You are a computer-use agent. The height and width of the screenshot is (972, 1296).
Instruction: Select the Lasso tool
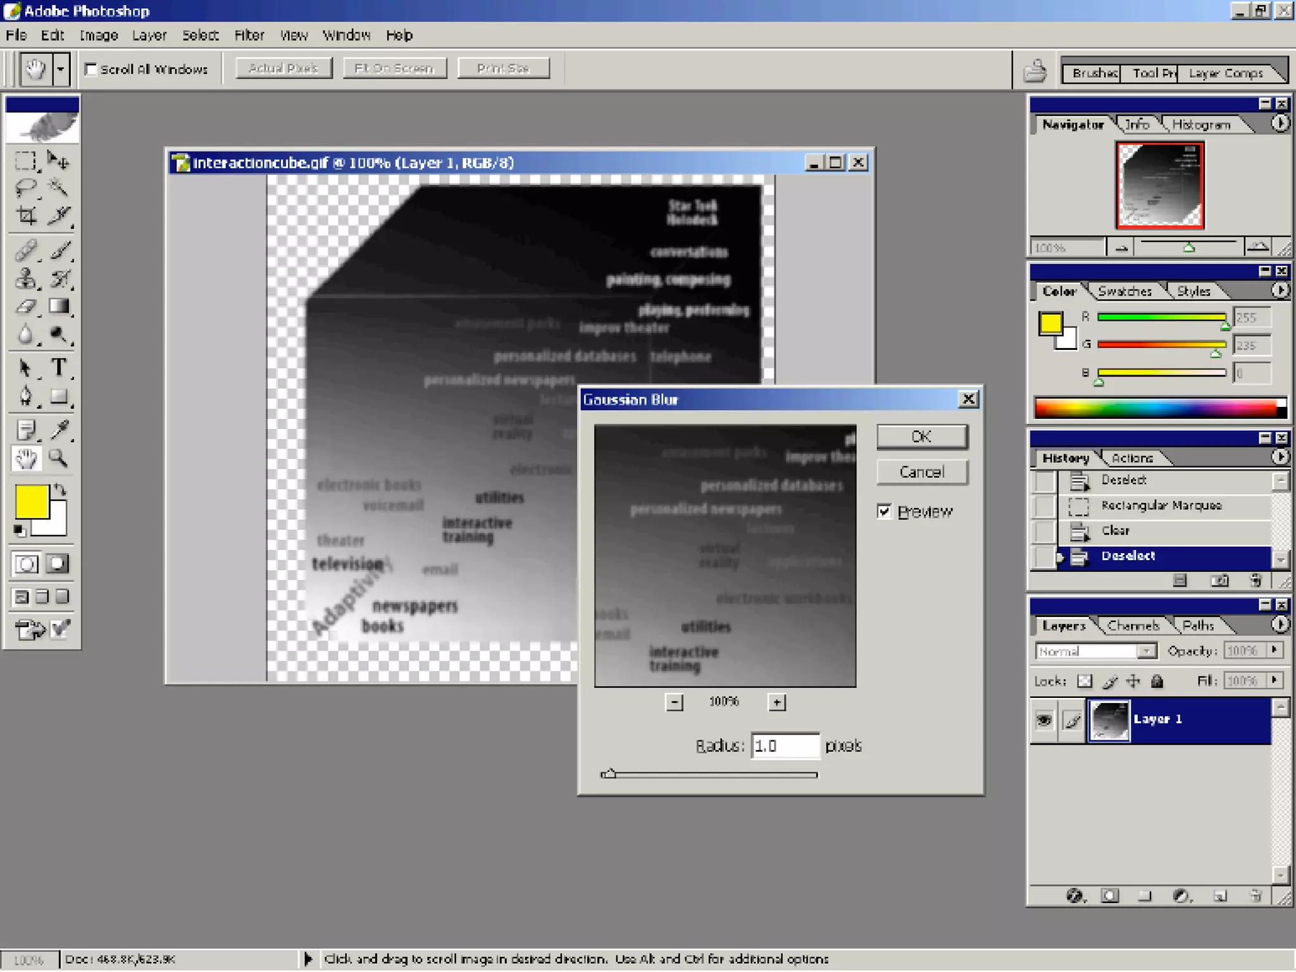tap(26, 187)
